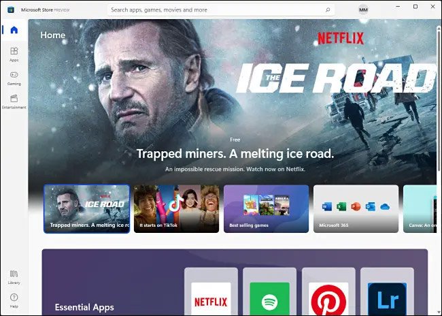Go to the Gaming section
The width and height of the screenshot is (442, 316).
(x=14, y=78)
